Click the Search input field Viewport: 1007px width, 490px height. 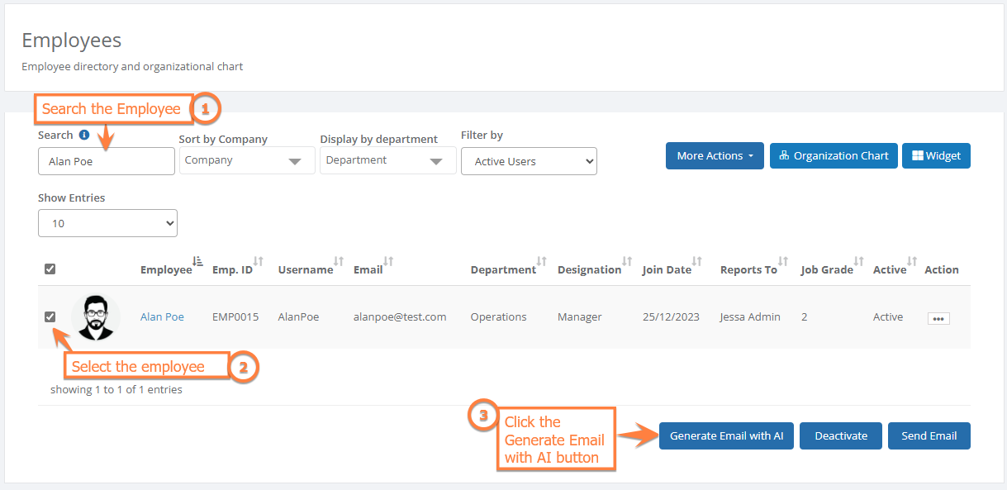[x=107, y=161]
